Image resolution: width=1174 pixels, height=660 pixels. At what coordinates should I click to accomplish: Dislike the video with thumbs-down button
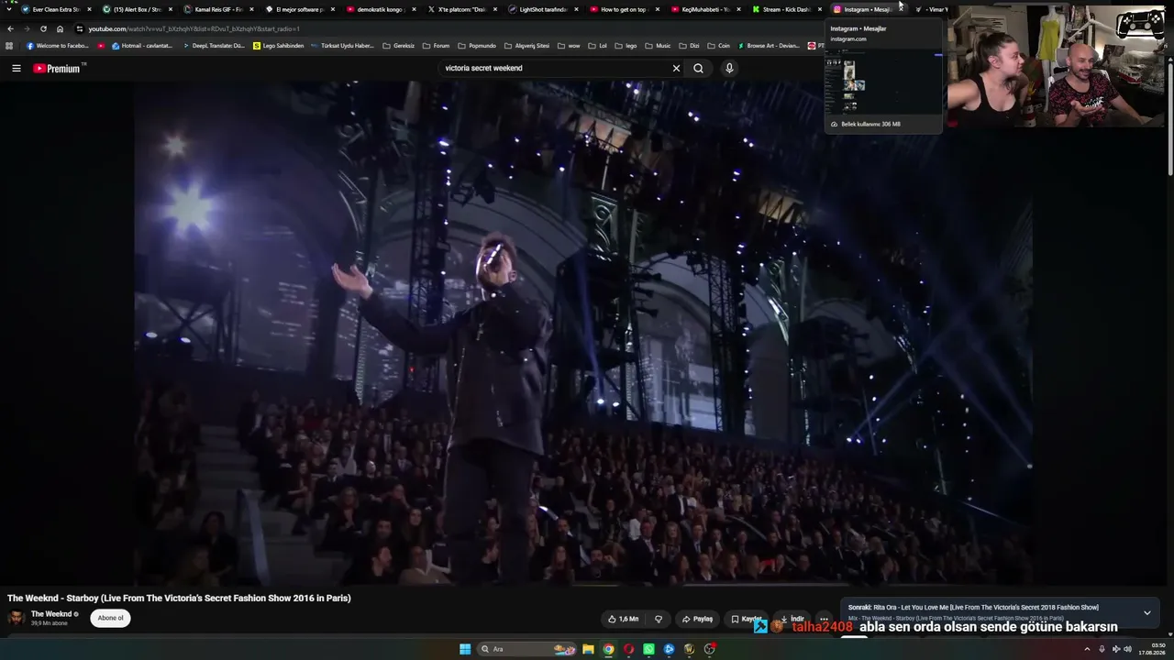(658, 619)
